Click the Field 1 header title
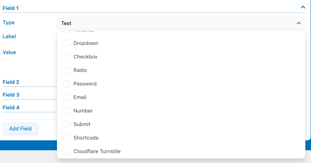Image resolution: width=311 pixels, height=163 pixels. pos(11,8)
